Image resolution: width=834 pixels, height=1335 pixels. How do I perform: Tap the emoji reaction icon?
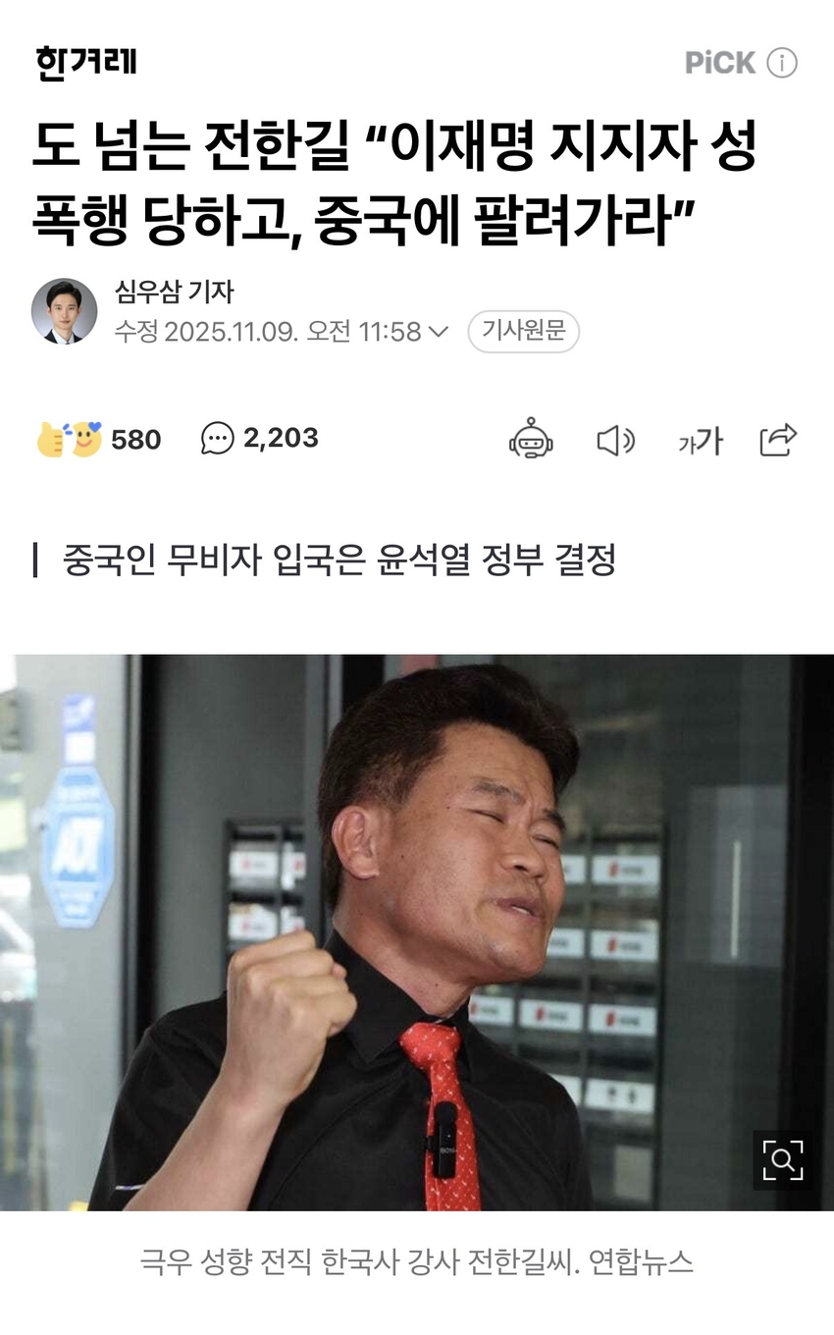(70, 439)
